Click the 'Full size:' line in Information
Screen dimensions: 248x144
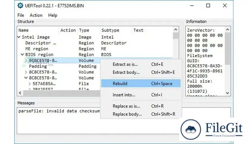click(x=200, y=81)
